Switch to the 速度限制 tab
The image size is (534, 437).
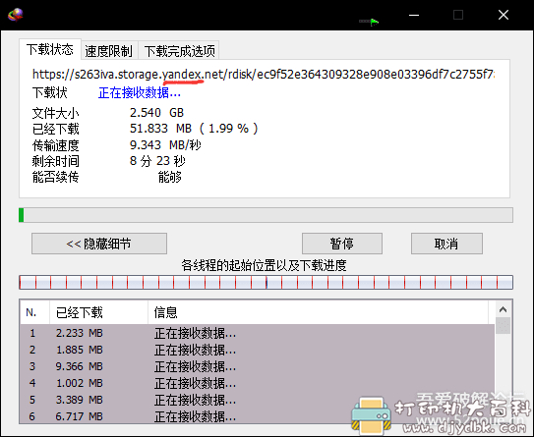[108, 51]
